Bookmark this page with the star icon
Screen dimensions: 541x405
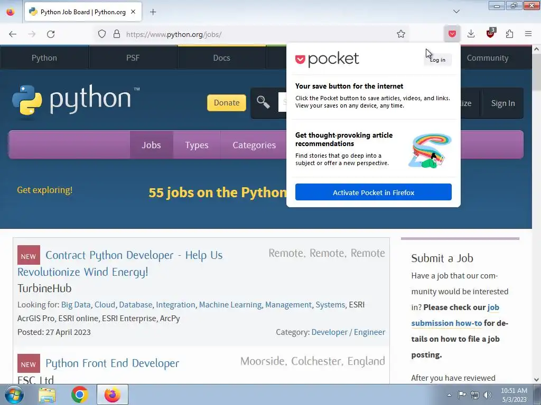400,34
